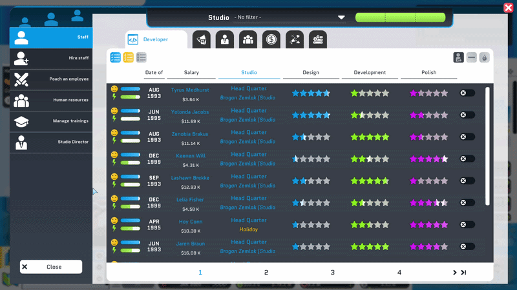Switch to the Developer tab
Image resolution: width=517 pixels, height=290 pixels.
[x=156, y=39]
